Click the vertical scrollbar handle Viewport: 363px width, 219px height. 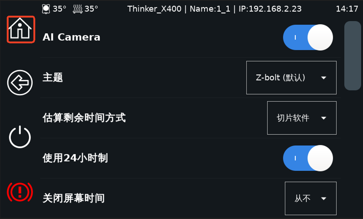(352, 55)
